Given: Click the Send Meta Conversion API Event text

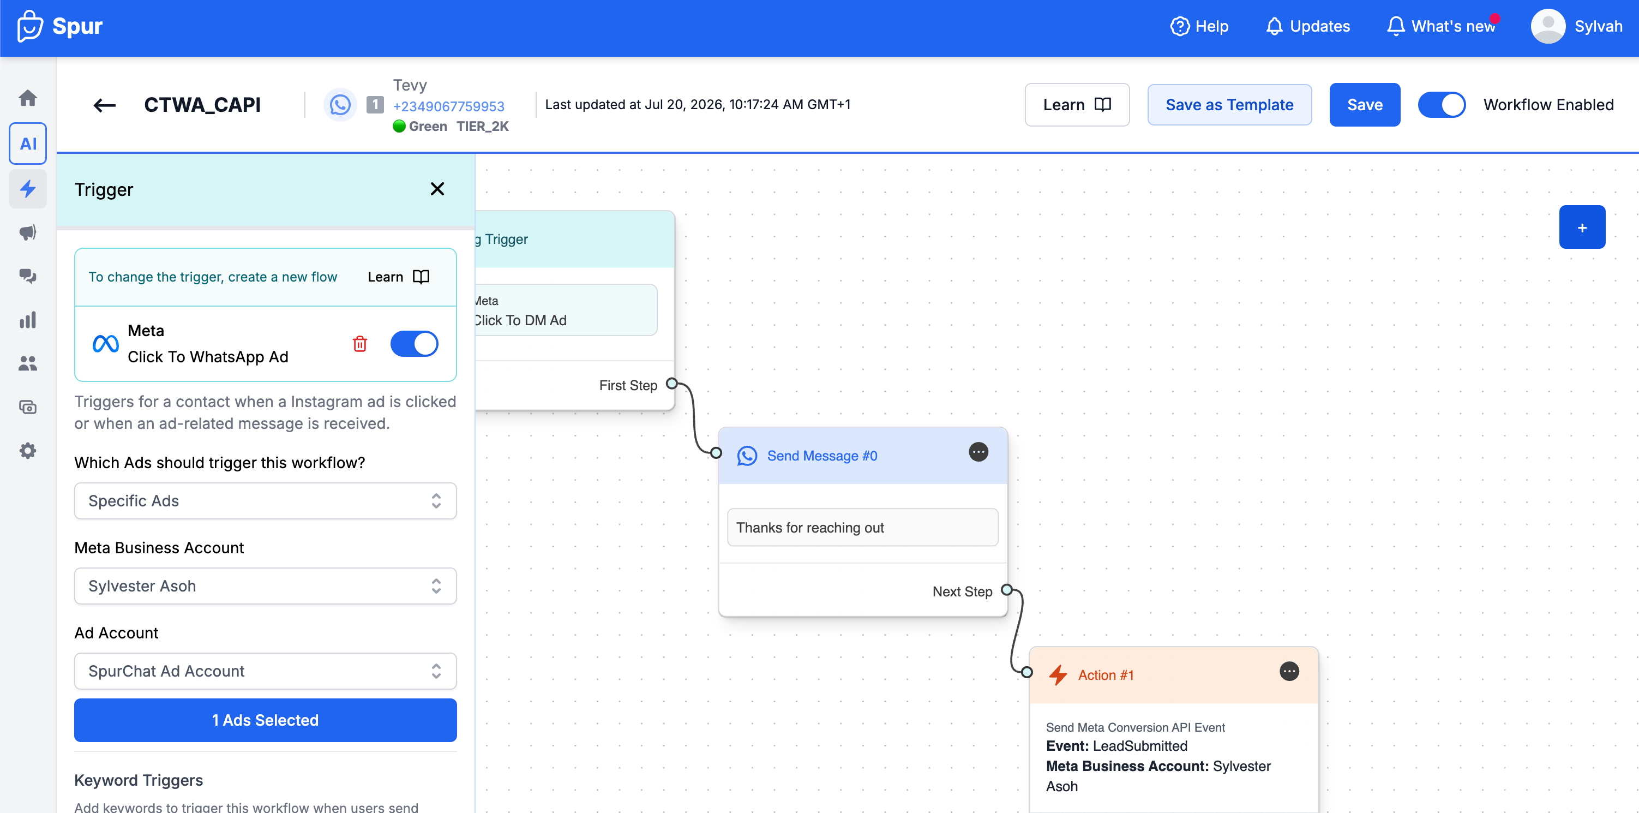Looking at the screenshot, I should [1135, 727].
